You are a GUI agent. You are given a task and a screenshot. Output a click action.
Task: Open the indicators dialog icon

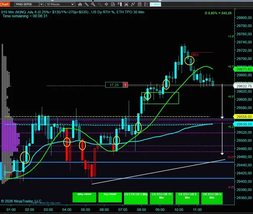point(133,4)
